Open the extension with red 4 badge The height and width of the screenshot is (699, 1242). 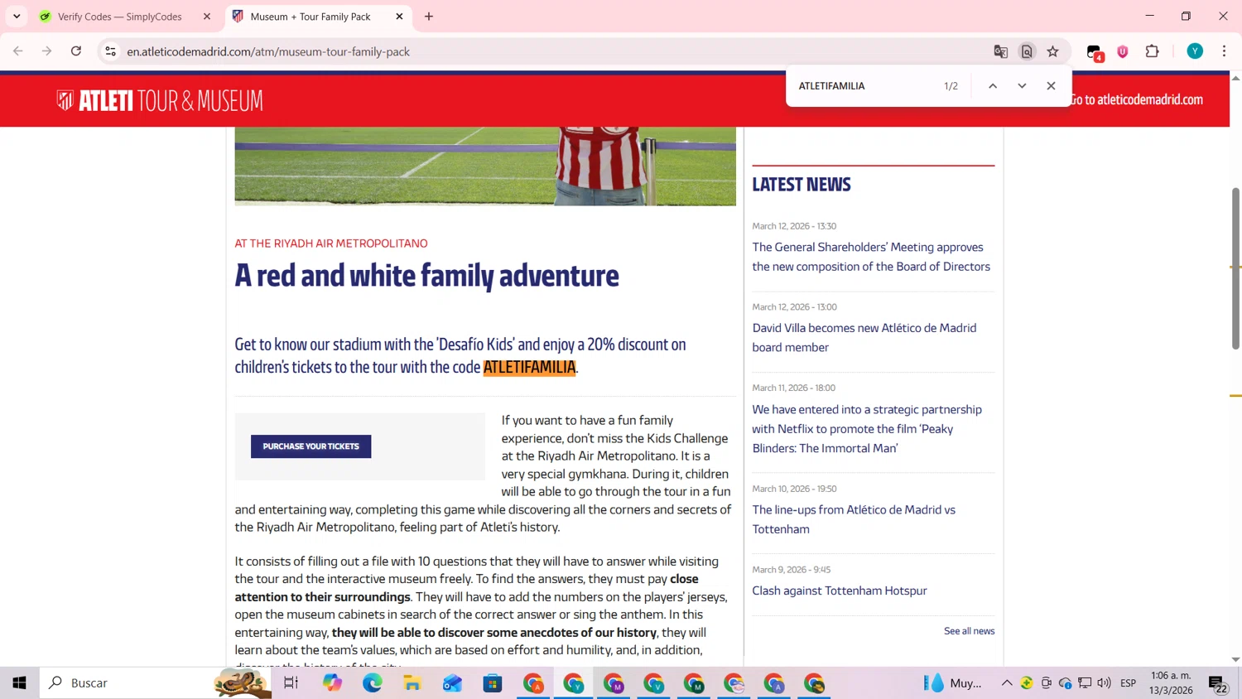1095,52
